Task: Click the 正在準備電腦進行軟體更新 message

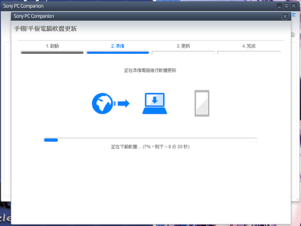Action: click(150, 70)
